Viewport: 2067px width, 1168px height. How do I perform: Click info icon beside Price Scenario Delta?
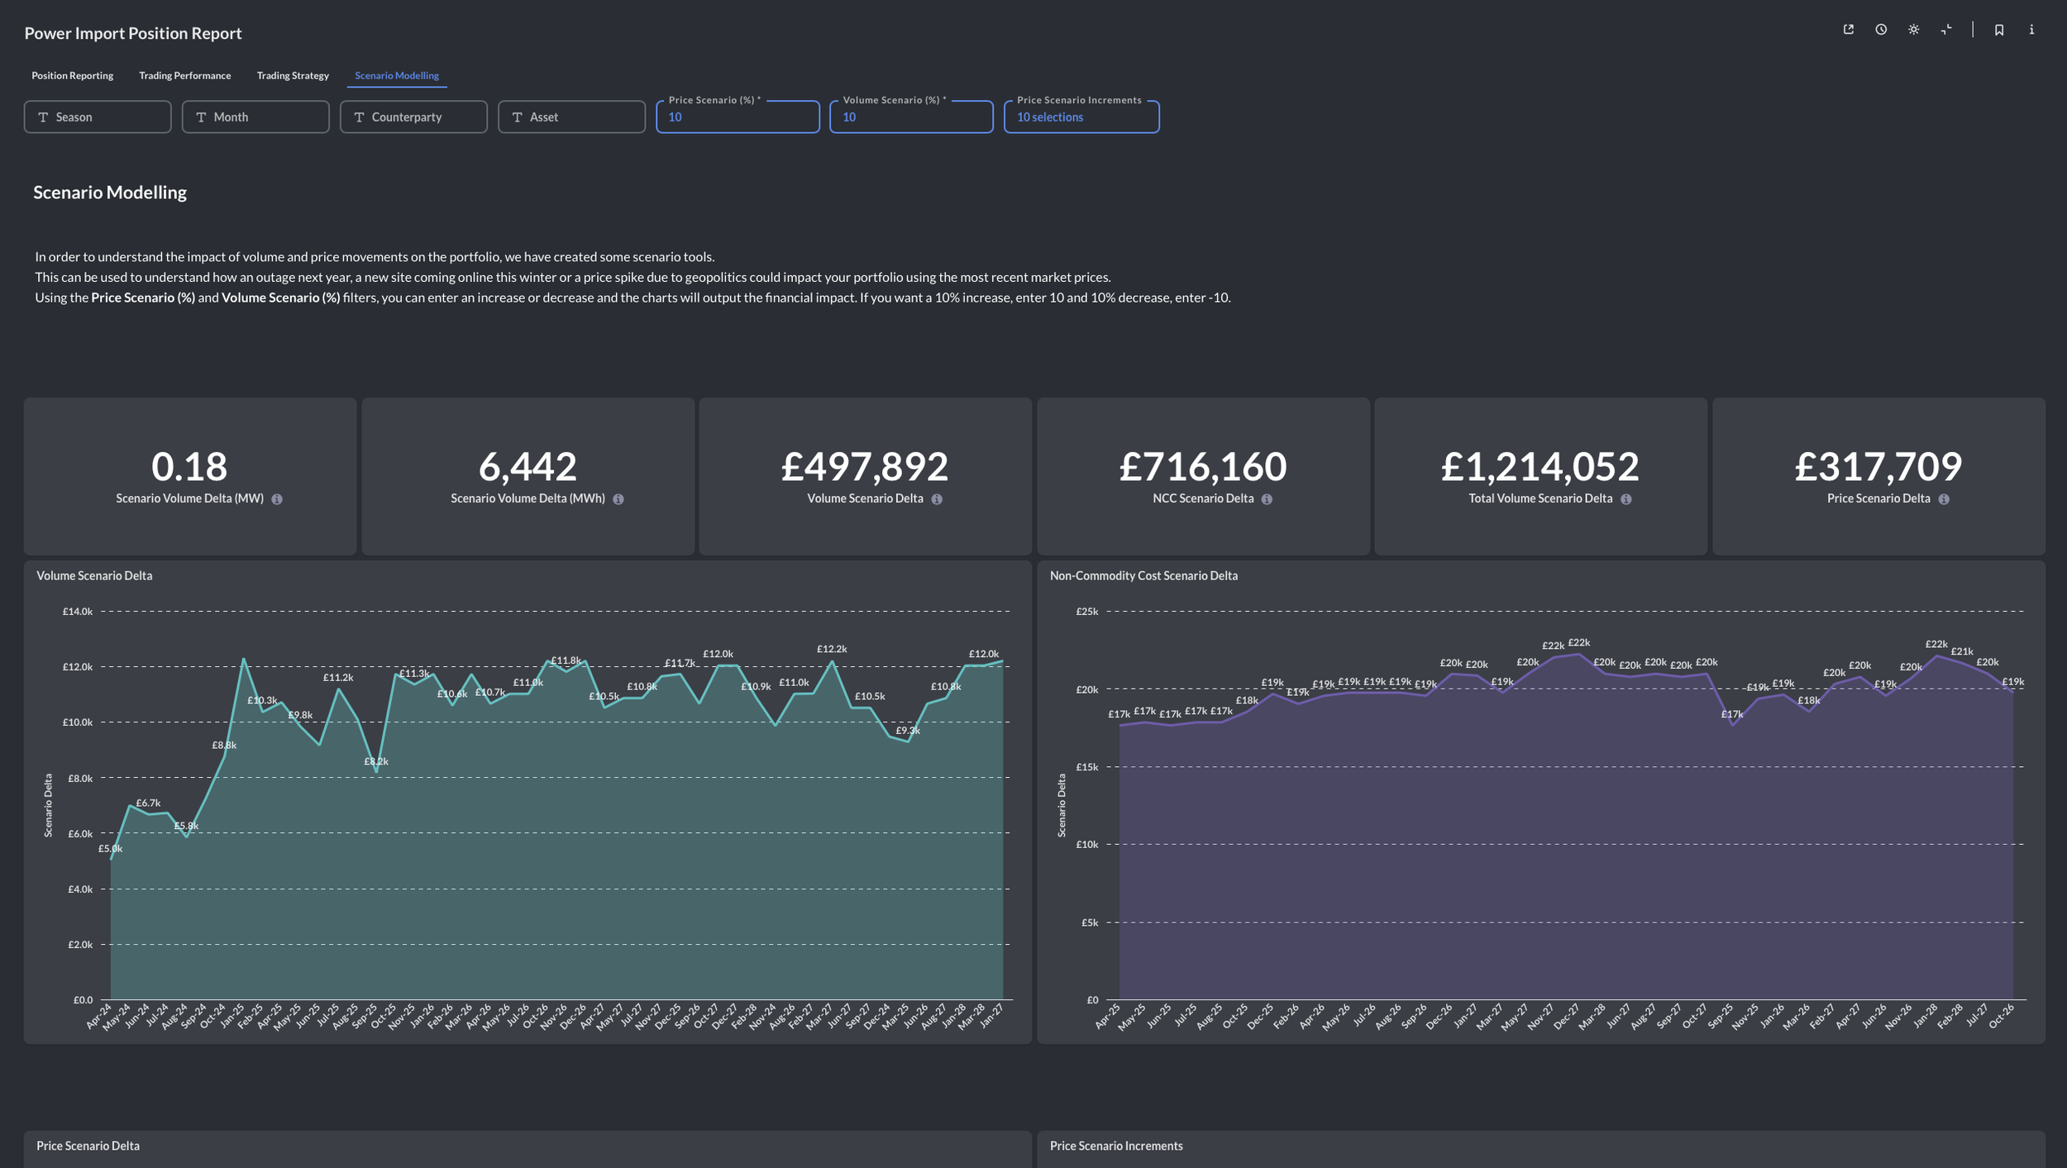coord(1944,499)
